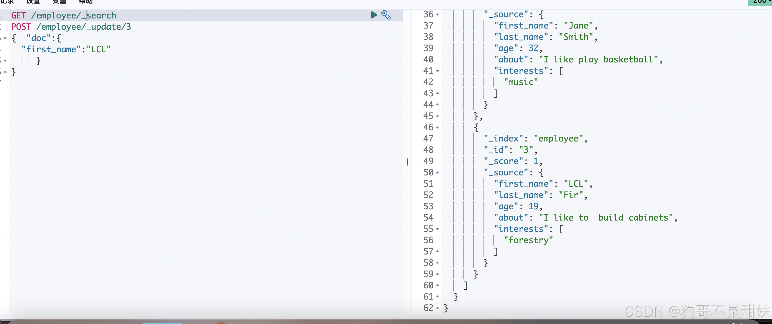
Task: Click the POST /employee/_update/3 request line
Action: 71,27
